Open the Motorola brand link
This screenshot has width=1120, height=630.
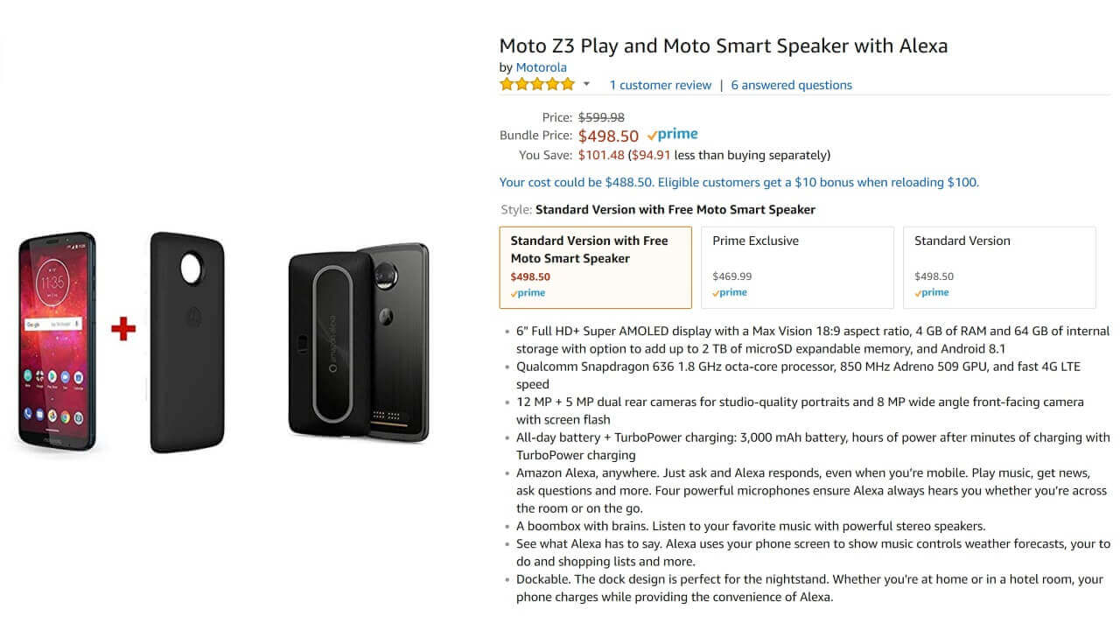coord(541,67)
